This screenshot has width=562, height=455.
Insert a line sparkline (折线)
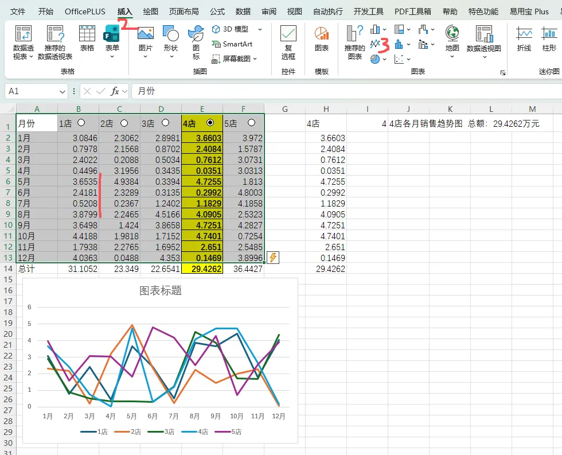524,38
